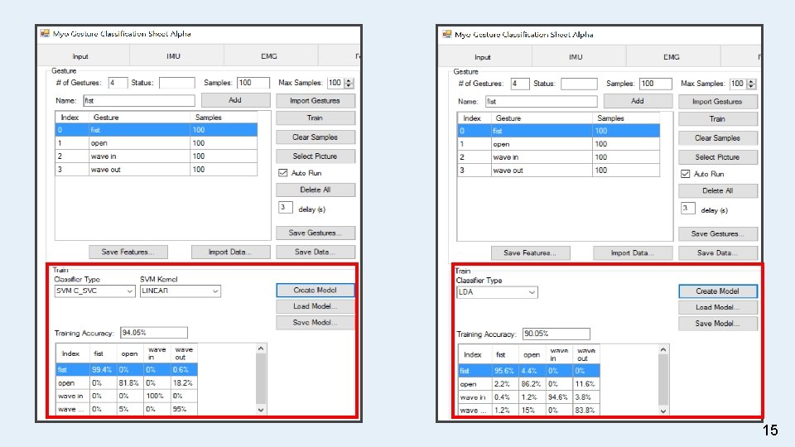Click 94.6% cell in right accuracy table

pyautogui.click(x=558, y=397)
